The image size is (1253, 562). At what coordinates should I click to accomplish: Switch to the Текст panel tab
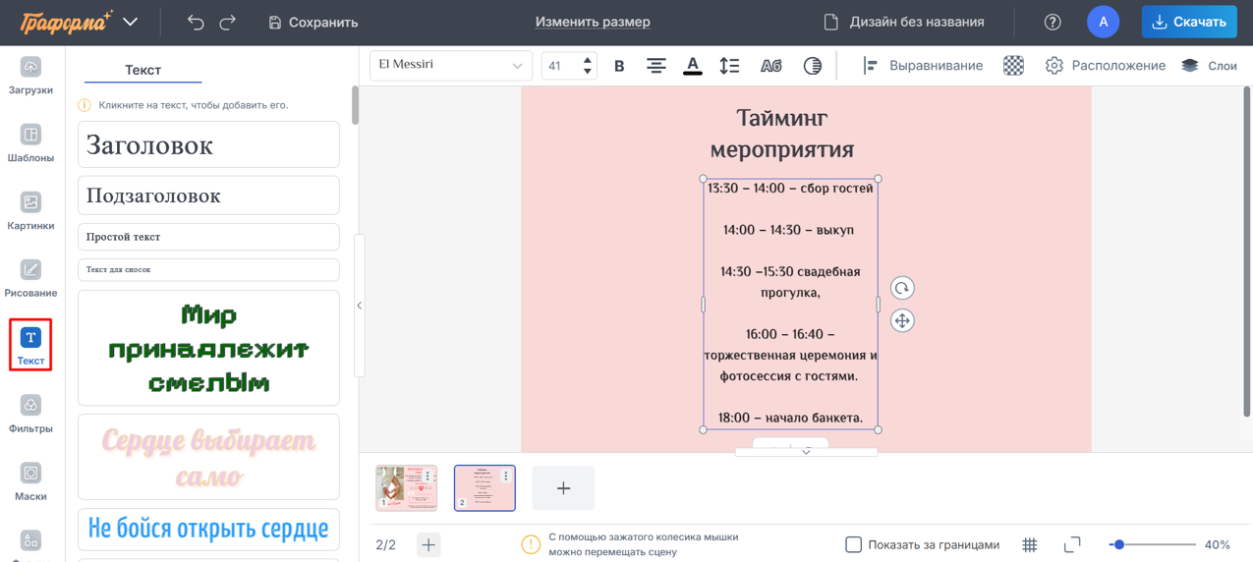142,70
